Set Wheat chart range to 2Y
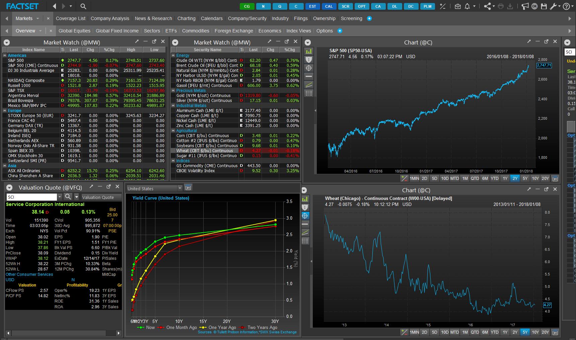 click(x=515, y=332)
